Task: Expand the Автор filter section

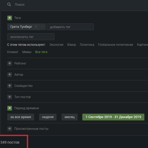Action: [x=10, y=74]
